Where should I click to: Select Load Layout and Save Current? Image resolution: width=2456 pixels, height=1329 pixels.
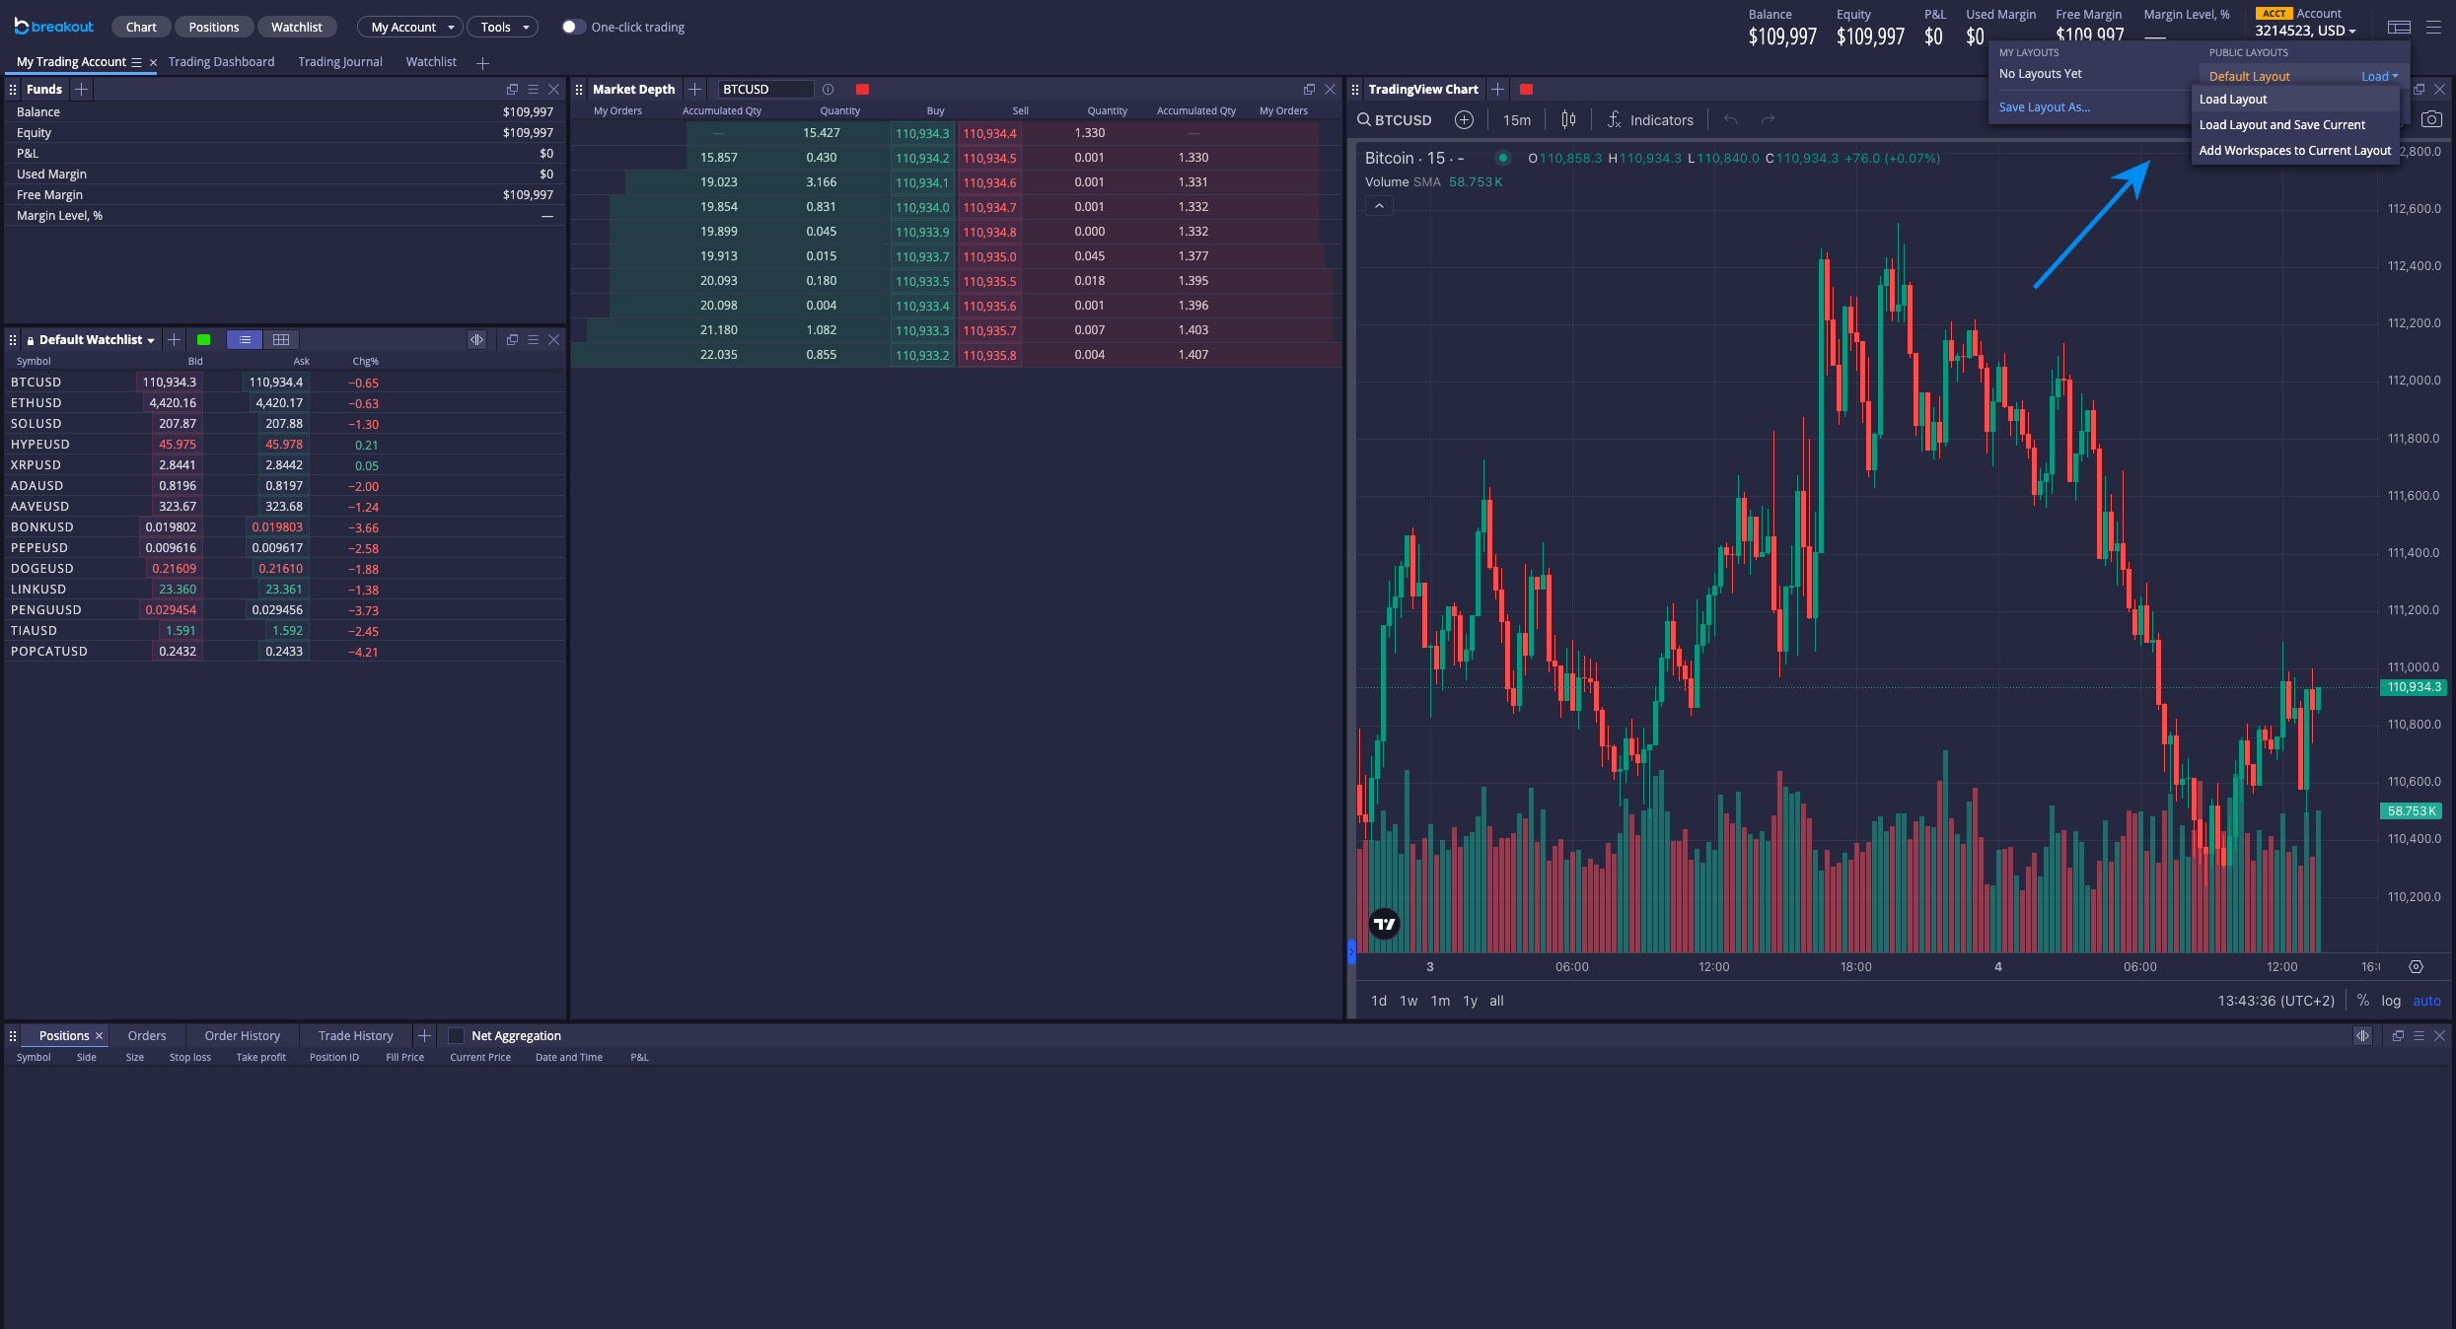2281,125
